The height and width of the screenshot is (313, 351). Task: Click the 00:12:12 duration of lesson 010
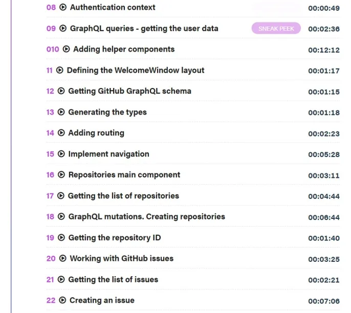point(324,50)
